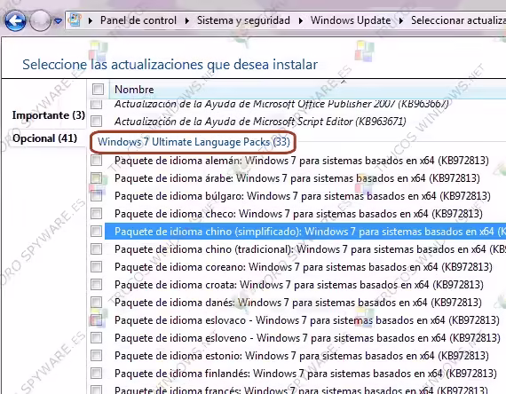The image size is (506, 394).
Task: Check the finlandés language pack
Action: (96, 374)
